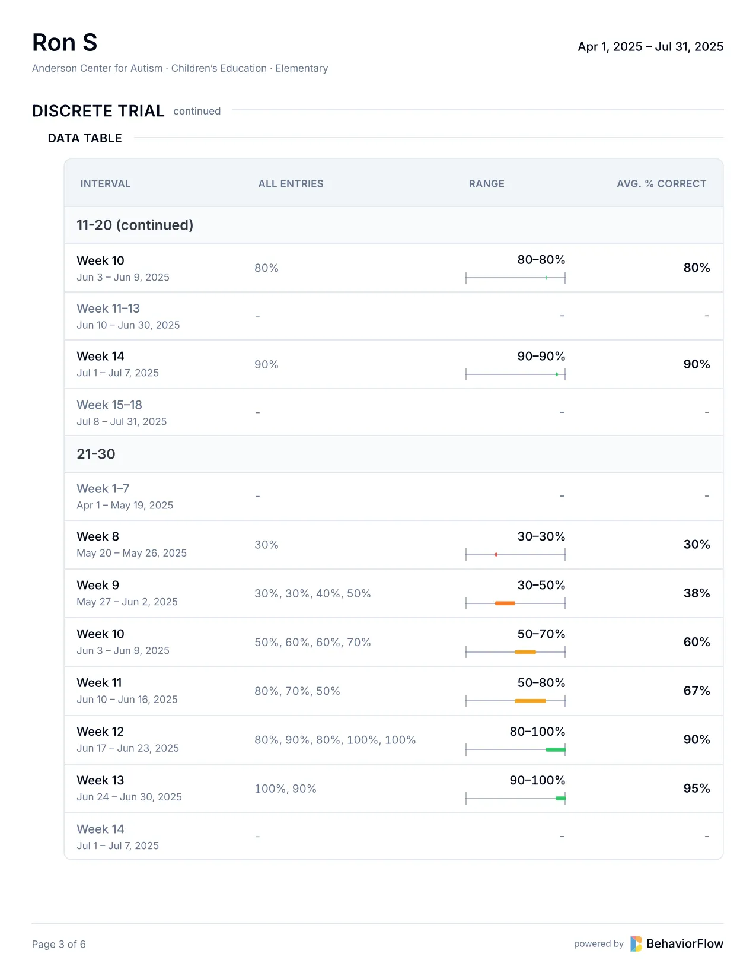The height and width of the screenshot is (979, 756).
Task: Click the INTERVAL column header
Action: coord(106,184)
